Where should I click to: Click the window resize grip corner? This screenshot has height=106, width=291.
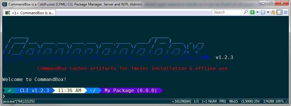287,101
